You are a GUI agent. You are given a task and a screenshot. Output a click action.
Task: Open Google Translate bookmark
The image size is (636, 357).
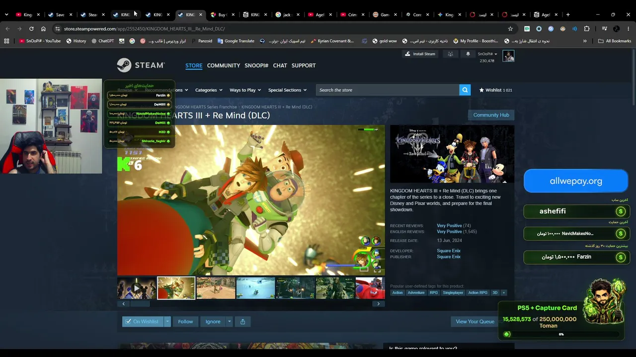point(236,41)
